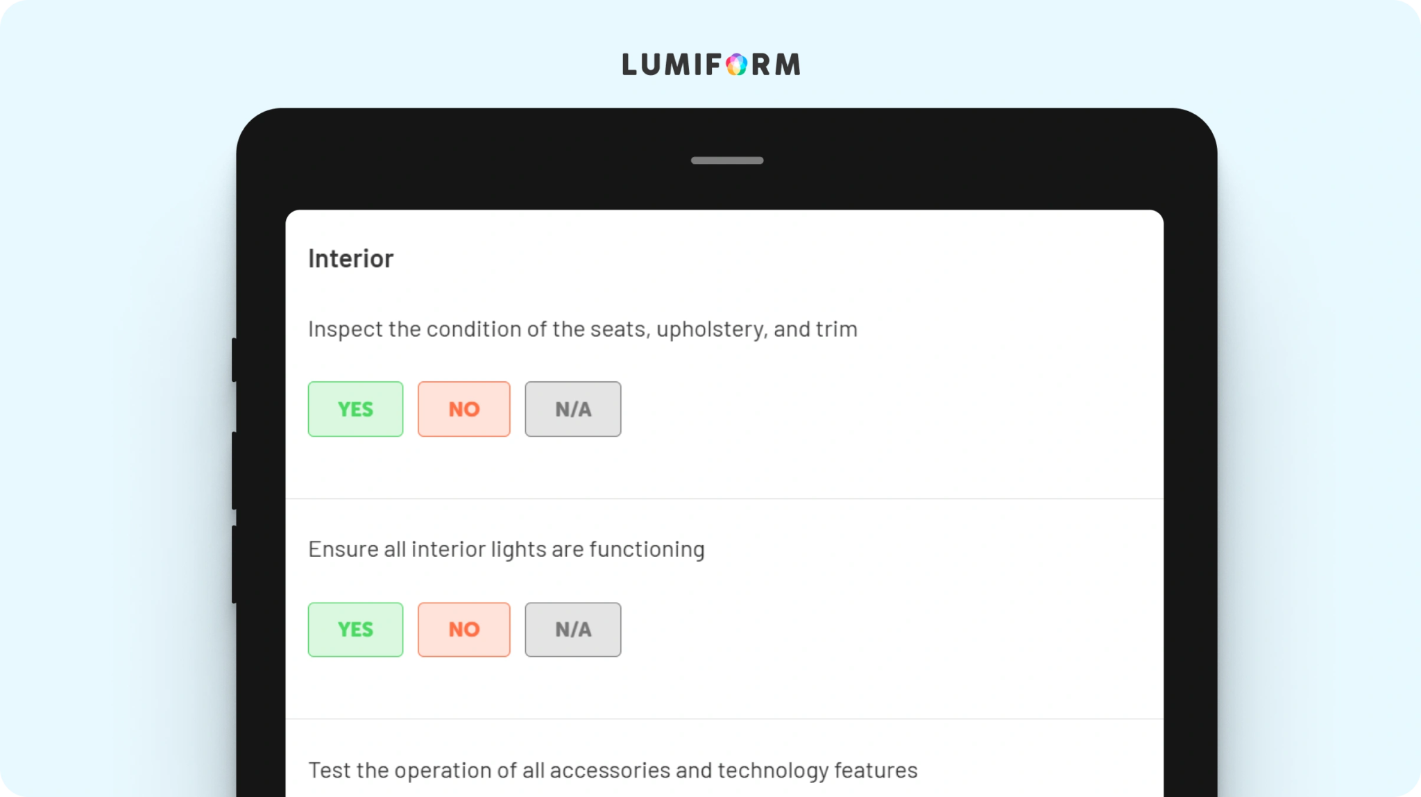This screenshot has height=797, width=1421.
Task: Click the Lumiform colorful logo icon
Action: [736, 65]
